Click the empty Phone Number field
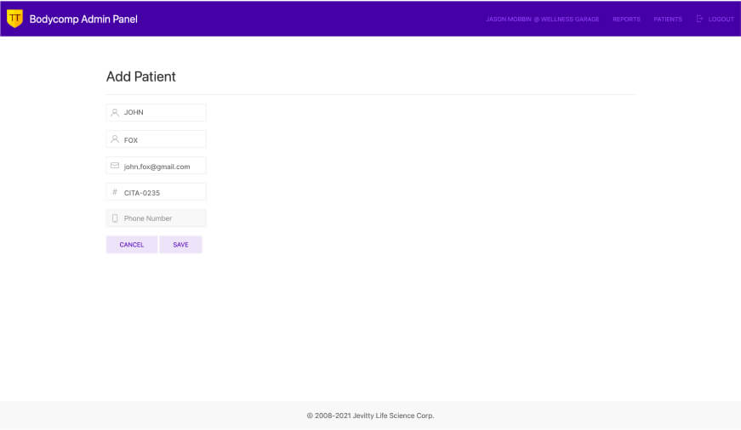The height and width of the screenshot is (430, 741). pos(162,218)
